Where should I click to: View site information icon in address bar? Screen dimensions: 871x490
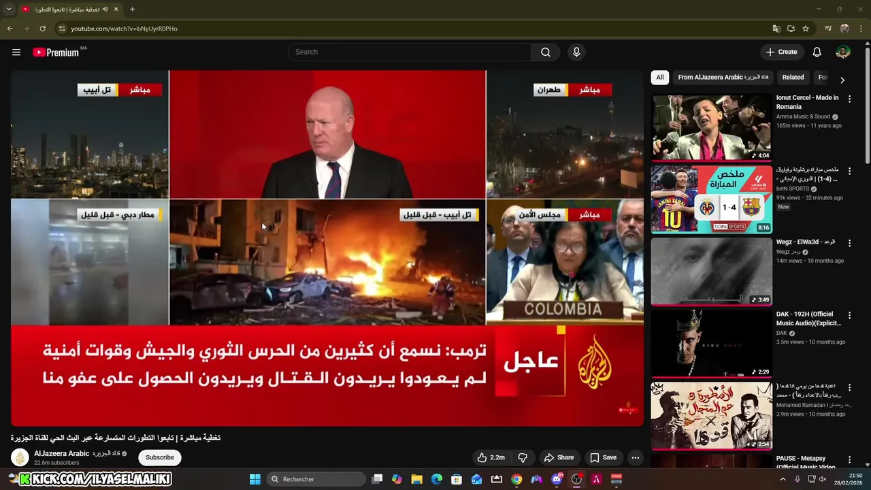(62, 29)
